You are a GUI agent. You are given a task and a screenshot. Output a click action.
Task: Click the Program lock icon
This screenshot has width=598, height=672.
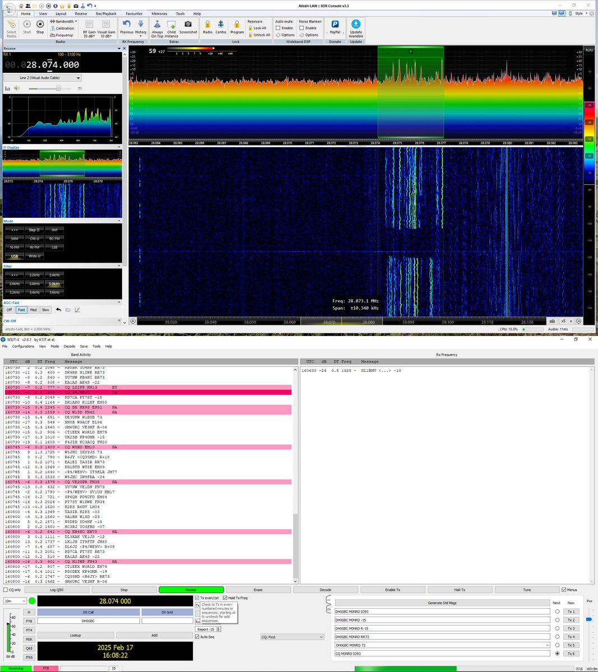pyautogui.click(x=237, y=26)
